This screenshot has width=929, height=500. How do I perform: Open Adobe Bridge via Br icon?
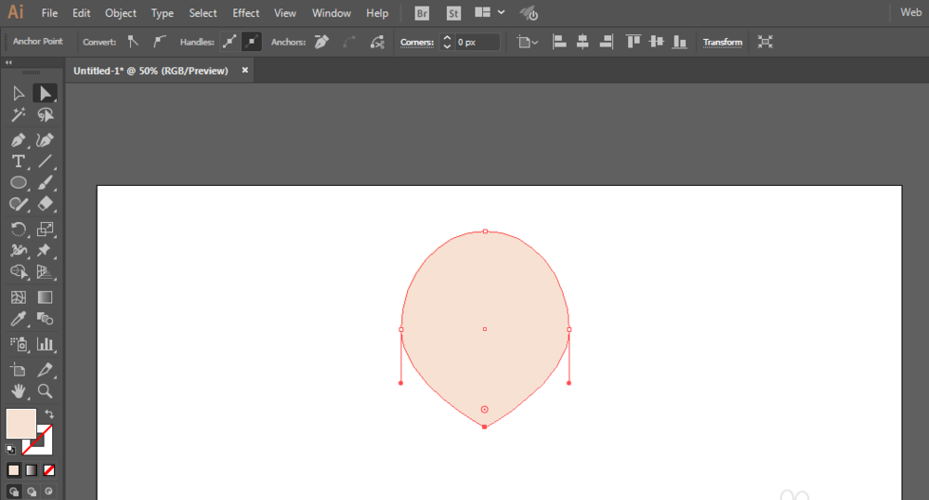pyautogui.click(x=422, y=13)
